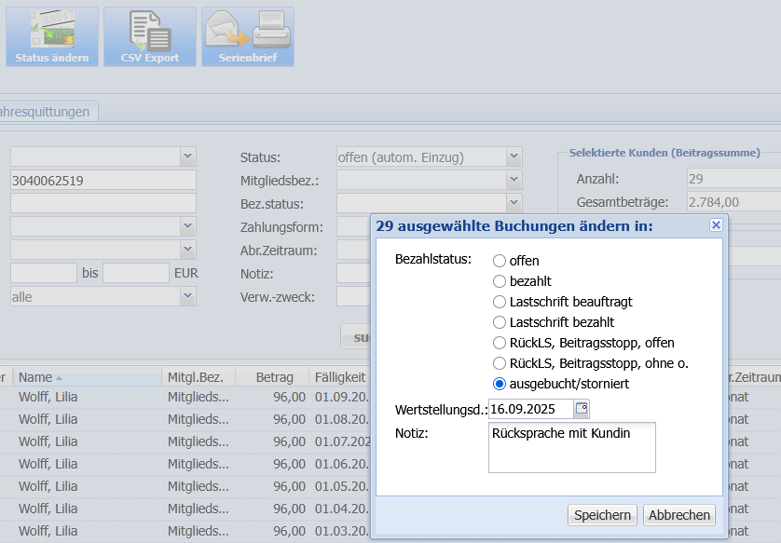This screenshot has height=543, width=781.
Task: Open the Mitgliedsbez. dropdown arrow
Action: [514, 180]
